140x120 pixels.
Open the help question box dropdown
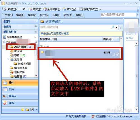[137, 15]
